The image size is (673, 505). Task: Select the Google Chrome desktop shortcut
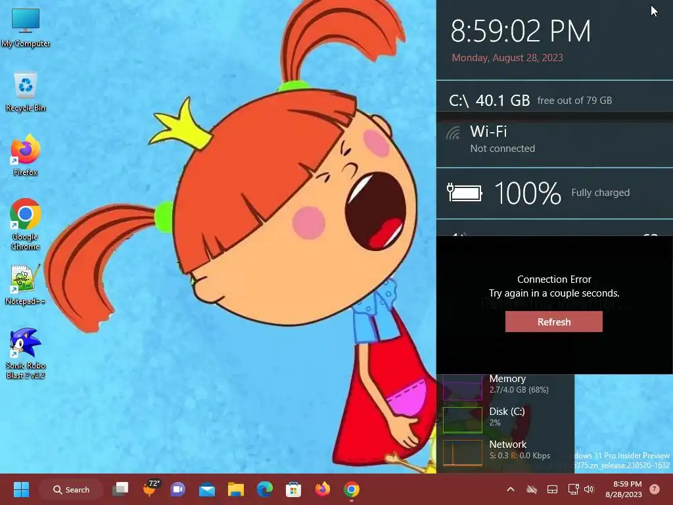[26, 224]
